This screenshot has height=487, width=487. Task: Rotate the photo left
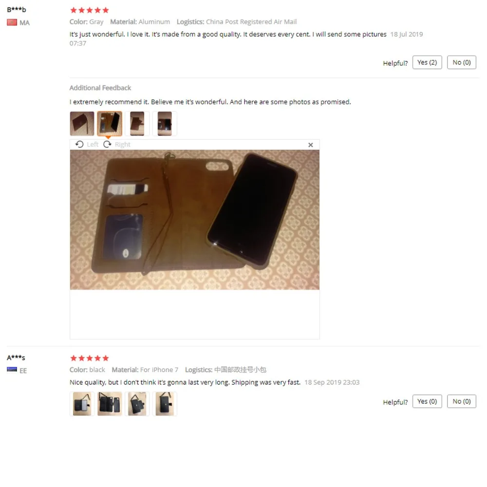87,145
